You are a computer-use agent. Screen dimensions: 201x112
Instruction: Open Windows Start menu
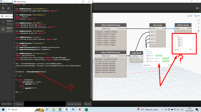[3, 109]
